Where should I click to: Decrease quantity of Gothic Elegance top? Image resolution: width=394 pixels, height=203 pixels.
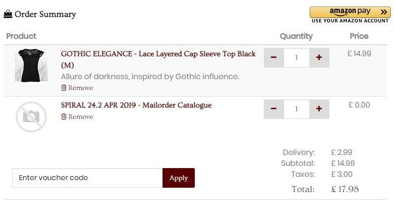point(274,58)
